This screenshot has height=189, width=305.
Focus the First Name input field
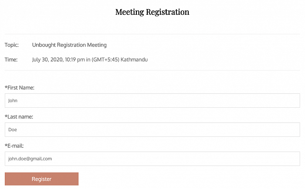click(x=152, y=100)
